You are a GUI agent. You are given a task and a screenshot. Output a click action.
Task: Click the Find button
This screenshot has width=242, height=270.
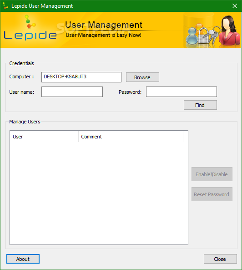point(200,105)
